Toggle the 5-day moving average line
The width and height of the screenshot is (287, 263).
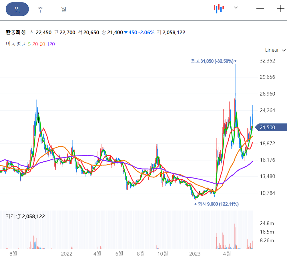click(x=29, y=44)
